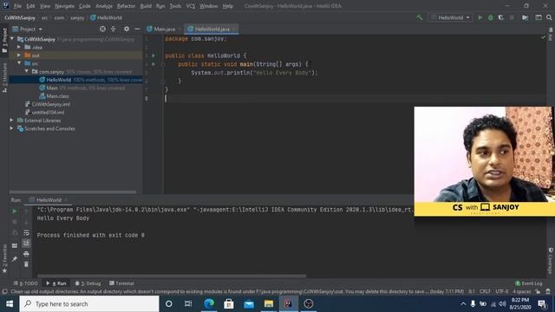Click the Build project hammer icon
The image size is (555, 312).
tap(420, 17)
